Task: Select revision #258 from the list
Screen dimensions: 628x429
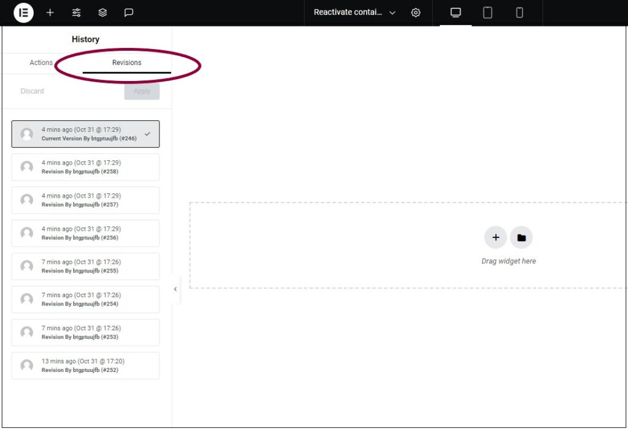Action: coord(85,166)
